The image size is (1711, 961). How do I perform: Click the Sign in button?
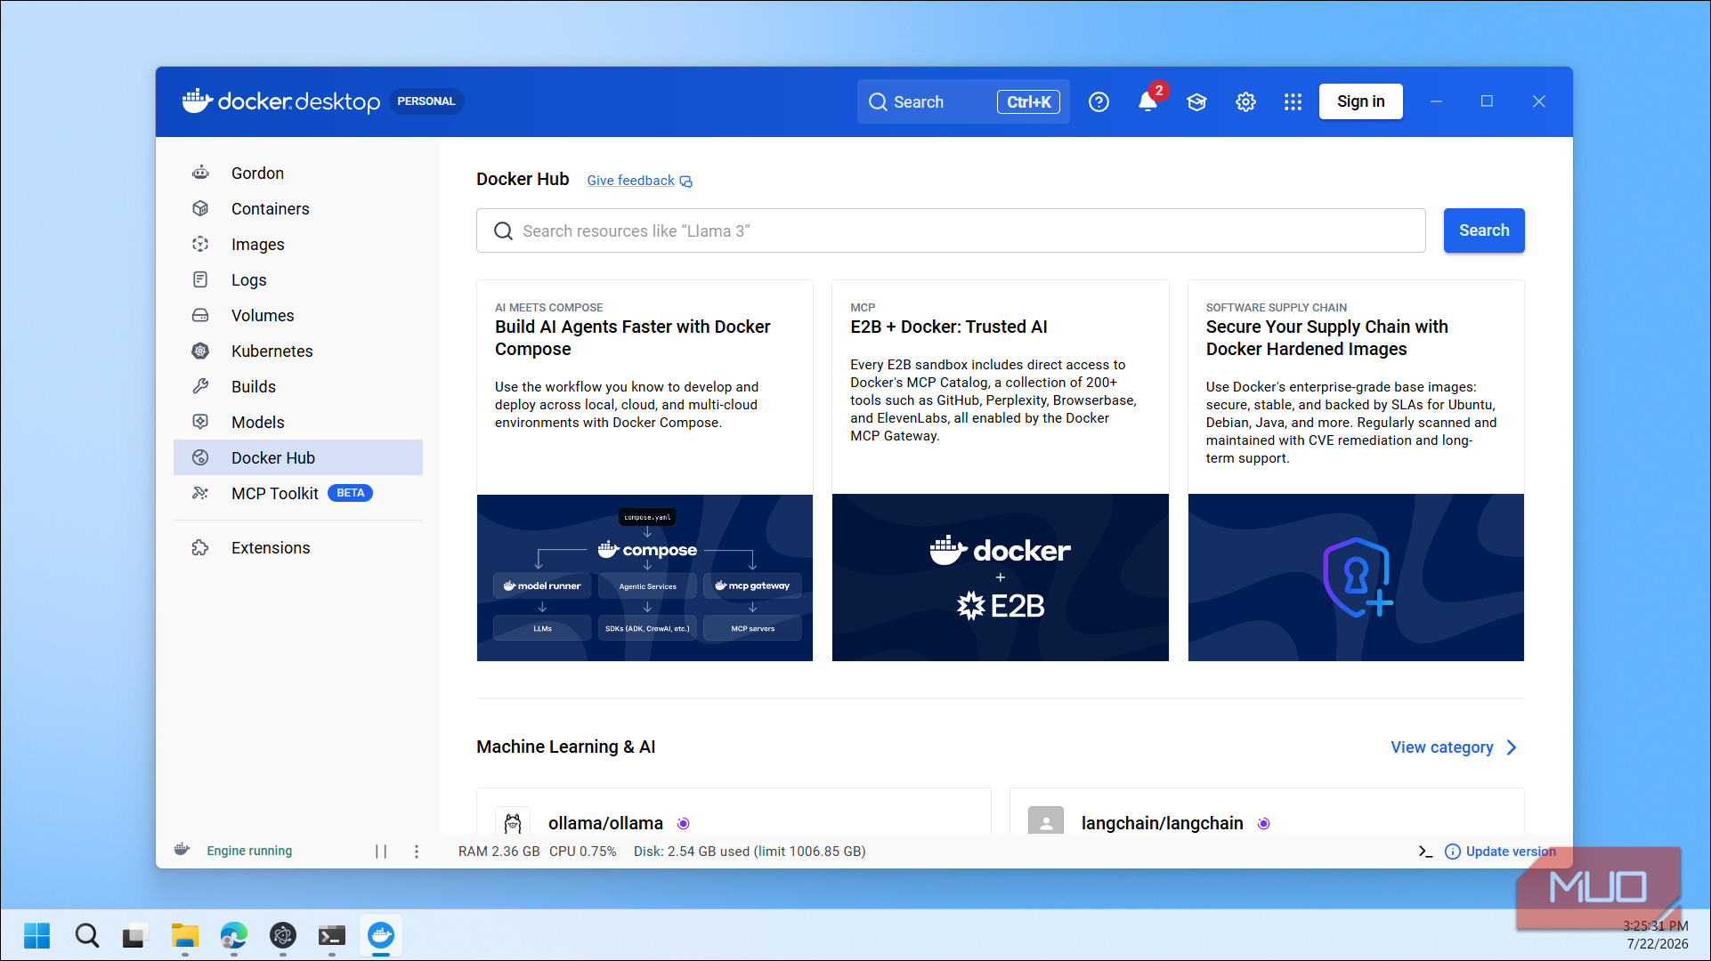pyautogui.click(x=1360, y=101)
